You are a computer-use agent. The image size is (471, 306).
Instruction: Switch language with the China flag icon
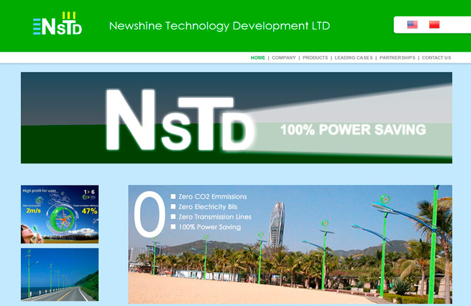click(434, 25)
